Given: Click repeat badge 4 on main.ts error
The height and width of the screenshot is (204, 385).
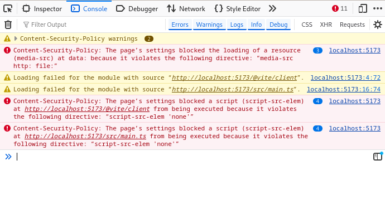Looking at the screenshot, I should (317, 129).
